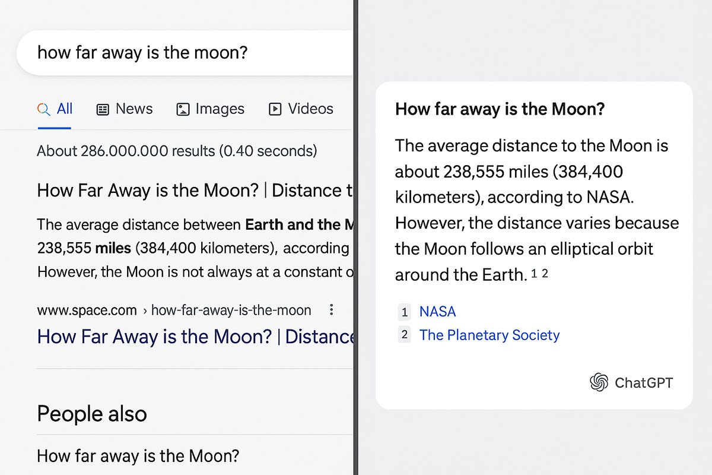Open the three-dot menu for the space.com result
This screenshot has width=712, height=475.
(331, 309)
